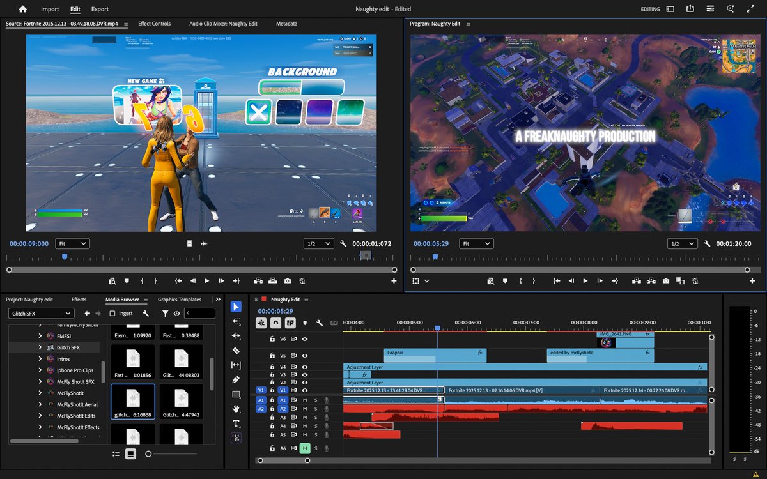Toggle Snap in timeline
Image resolution: width=767 pixels, height=479 pixels.
pyautogui.click(x=275, y=323)
